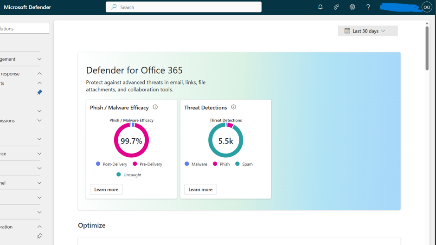Expand the sidebar section ending 'nel'
This screenshot has width=436, height=245.
point(39,183)
